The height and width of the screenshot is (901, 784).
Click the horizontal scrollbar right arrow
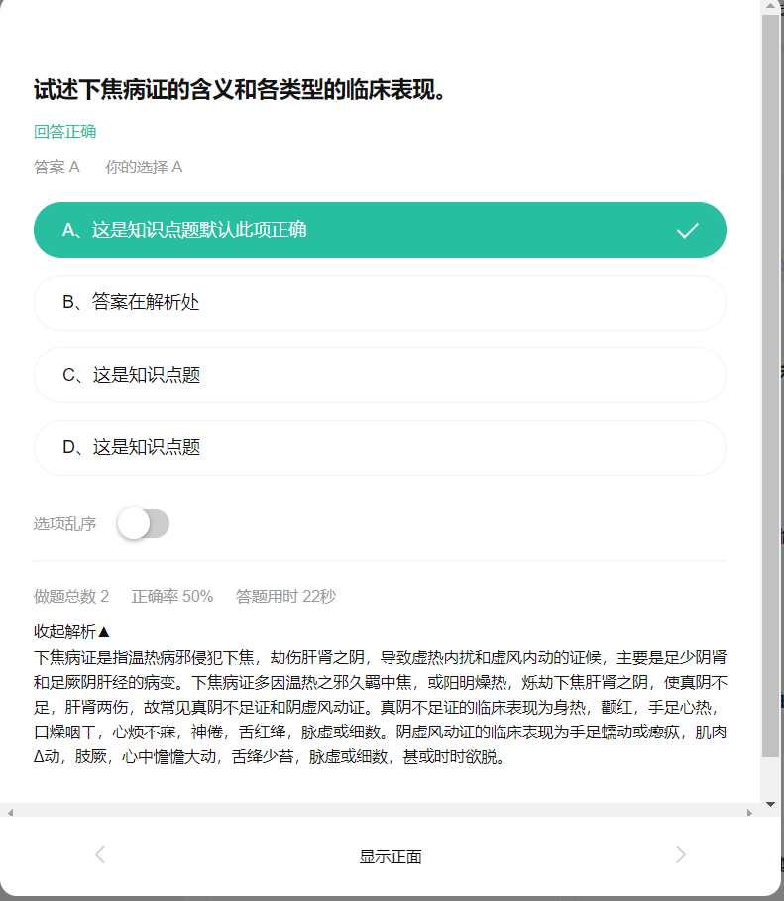click(749, 812)
